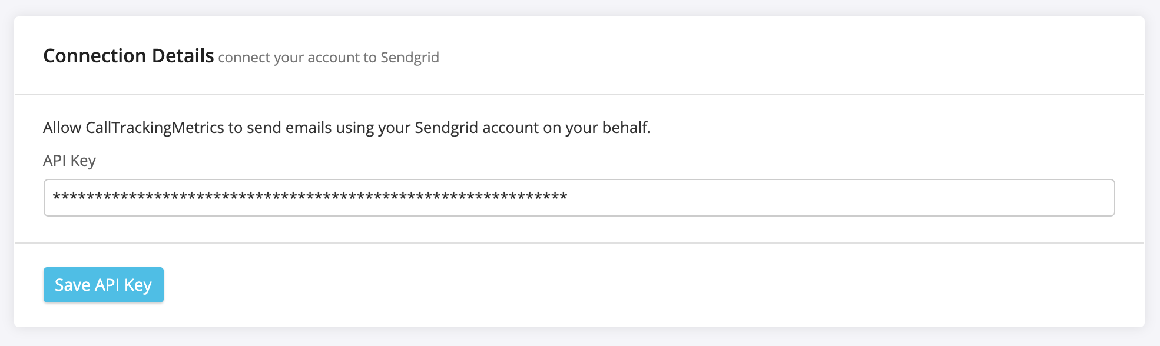Click the divider line below the heading
The image size is (1160, 346).
[579, 95]
